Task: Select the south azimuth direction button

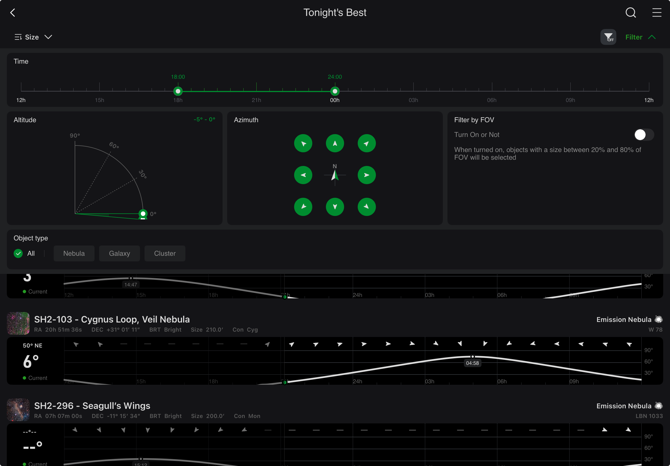Action: click(x=335, y=207)
